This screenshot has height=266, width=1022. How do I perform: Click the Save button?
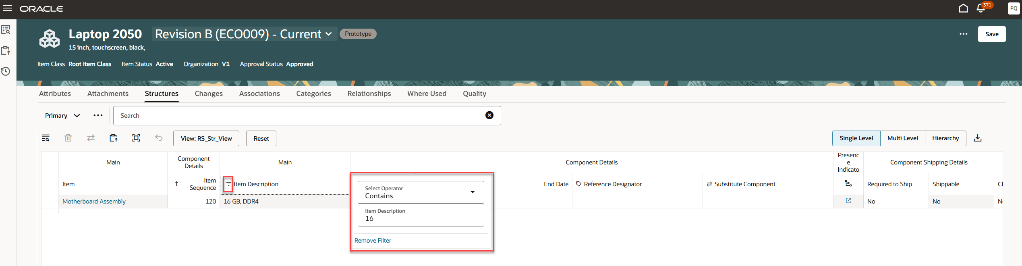point(992,34)
